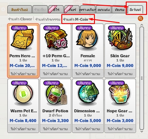
Task: Click the scrollbar down arrow
Action: [x=142, y=132]
